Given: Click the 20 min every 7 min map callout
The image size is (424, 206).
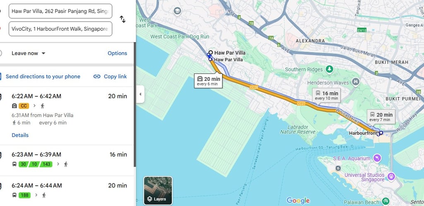Looking at the screenshot, I should [381, 116].
